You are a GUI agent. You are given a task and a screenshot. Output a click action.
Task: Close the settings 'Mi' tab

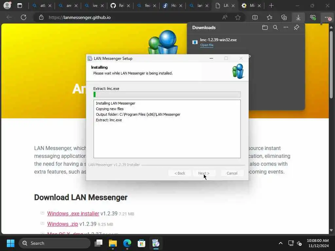pyautogui.click(x=259, y=6)
